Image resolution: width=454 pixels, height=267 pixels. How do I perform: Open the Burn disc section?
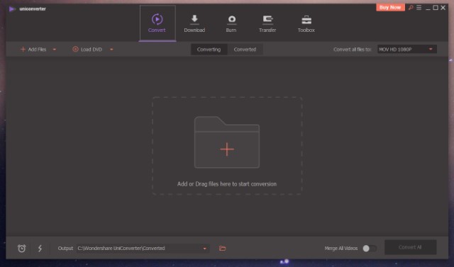coord(231,23)
